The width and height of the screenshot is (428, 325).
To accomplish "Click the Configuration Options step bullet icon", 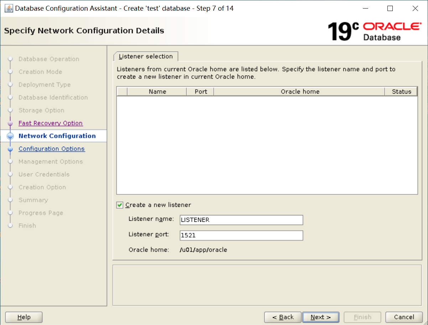I will [x=10, y=149].
